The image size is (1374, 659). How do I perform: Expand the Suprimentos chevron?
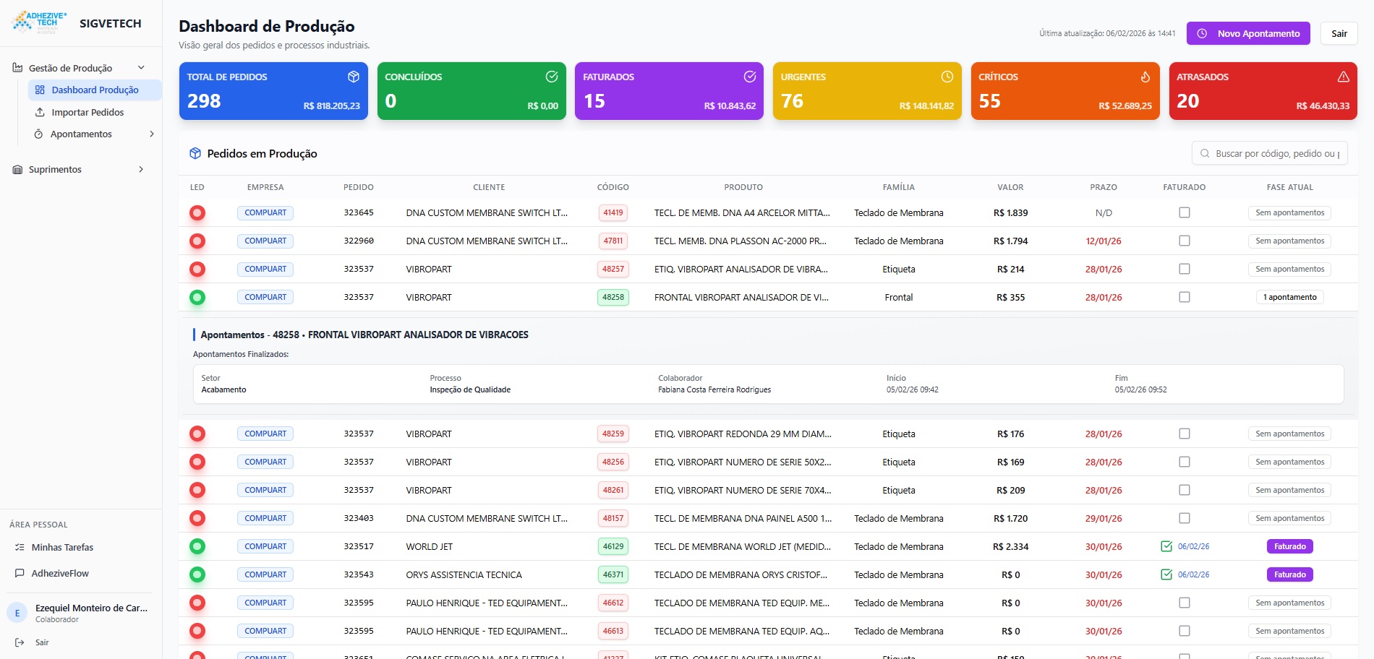pyautogui.click(x=141, y=169)
